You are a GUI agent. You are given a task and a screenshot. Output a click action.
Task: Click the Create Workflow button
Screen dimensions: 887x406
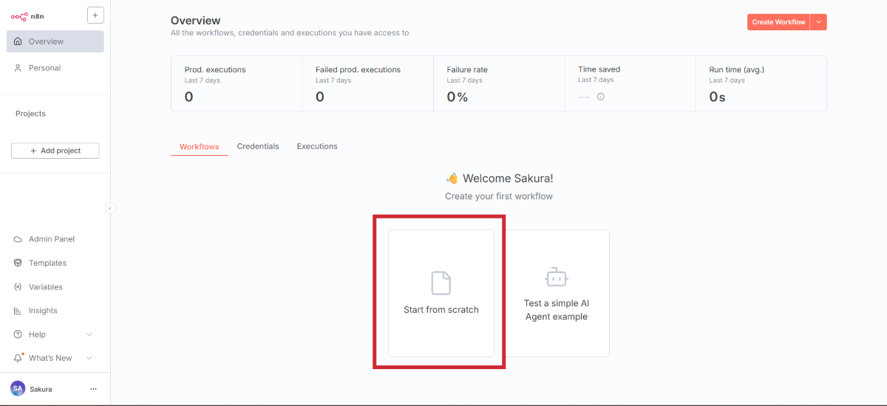(778, 22)
